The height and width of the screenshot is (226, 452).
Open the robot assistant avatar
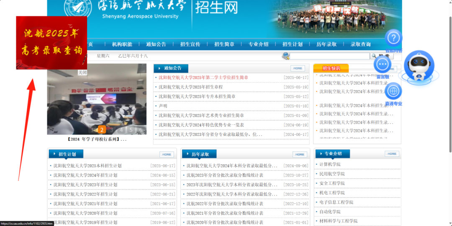tap(419, 67)
